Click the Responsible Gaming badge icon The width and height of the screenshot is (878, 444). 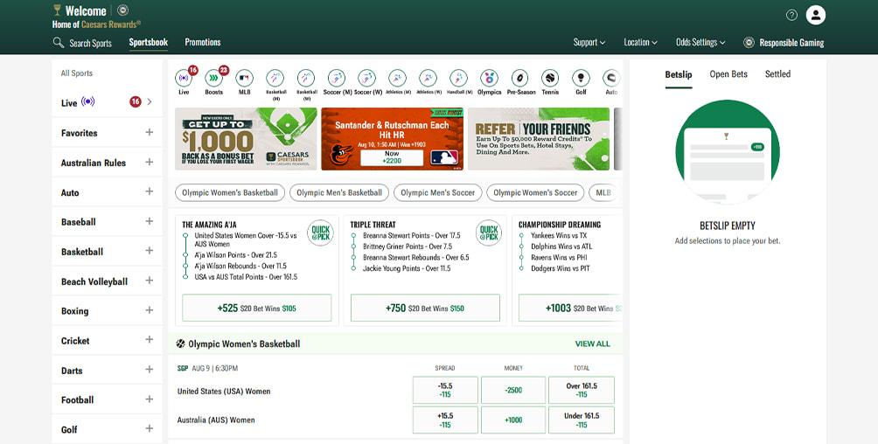(749, 43)
